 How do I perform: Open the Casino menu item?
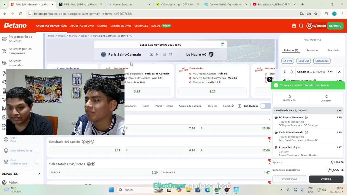click(x=102, y=26)
